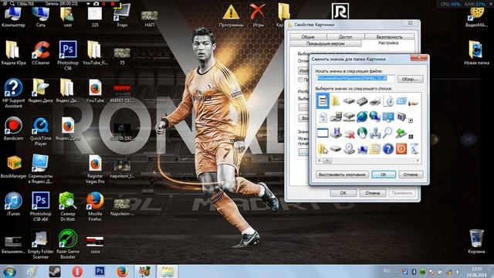Select the highlighted document icon in first row
This screenshot has width=494, height=278.
[x=323, y=101]
